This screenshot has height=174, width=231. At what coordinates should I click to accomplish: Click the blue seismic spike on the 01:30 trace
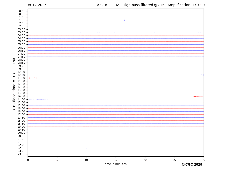click(125, 20)
